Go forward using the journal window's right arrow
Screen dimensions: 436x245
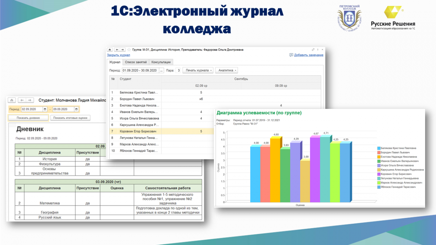123,50
